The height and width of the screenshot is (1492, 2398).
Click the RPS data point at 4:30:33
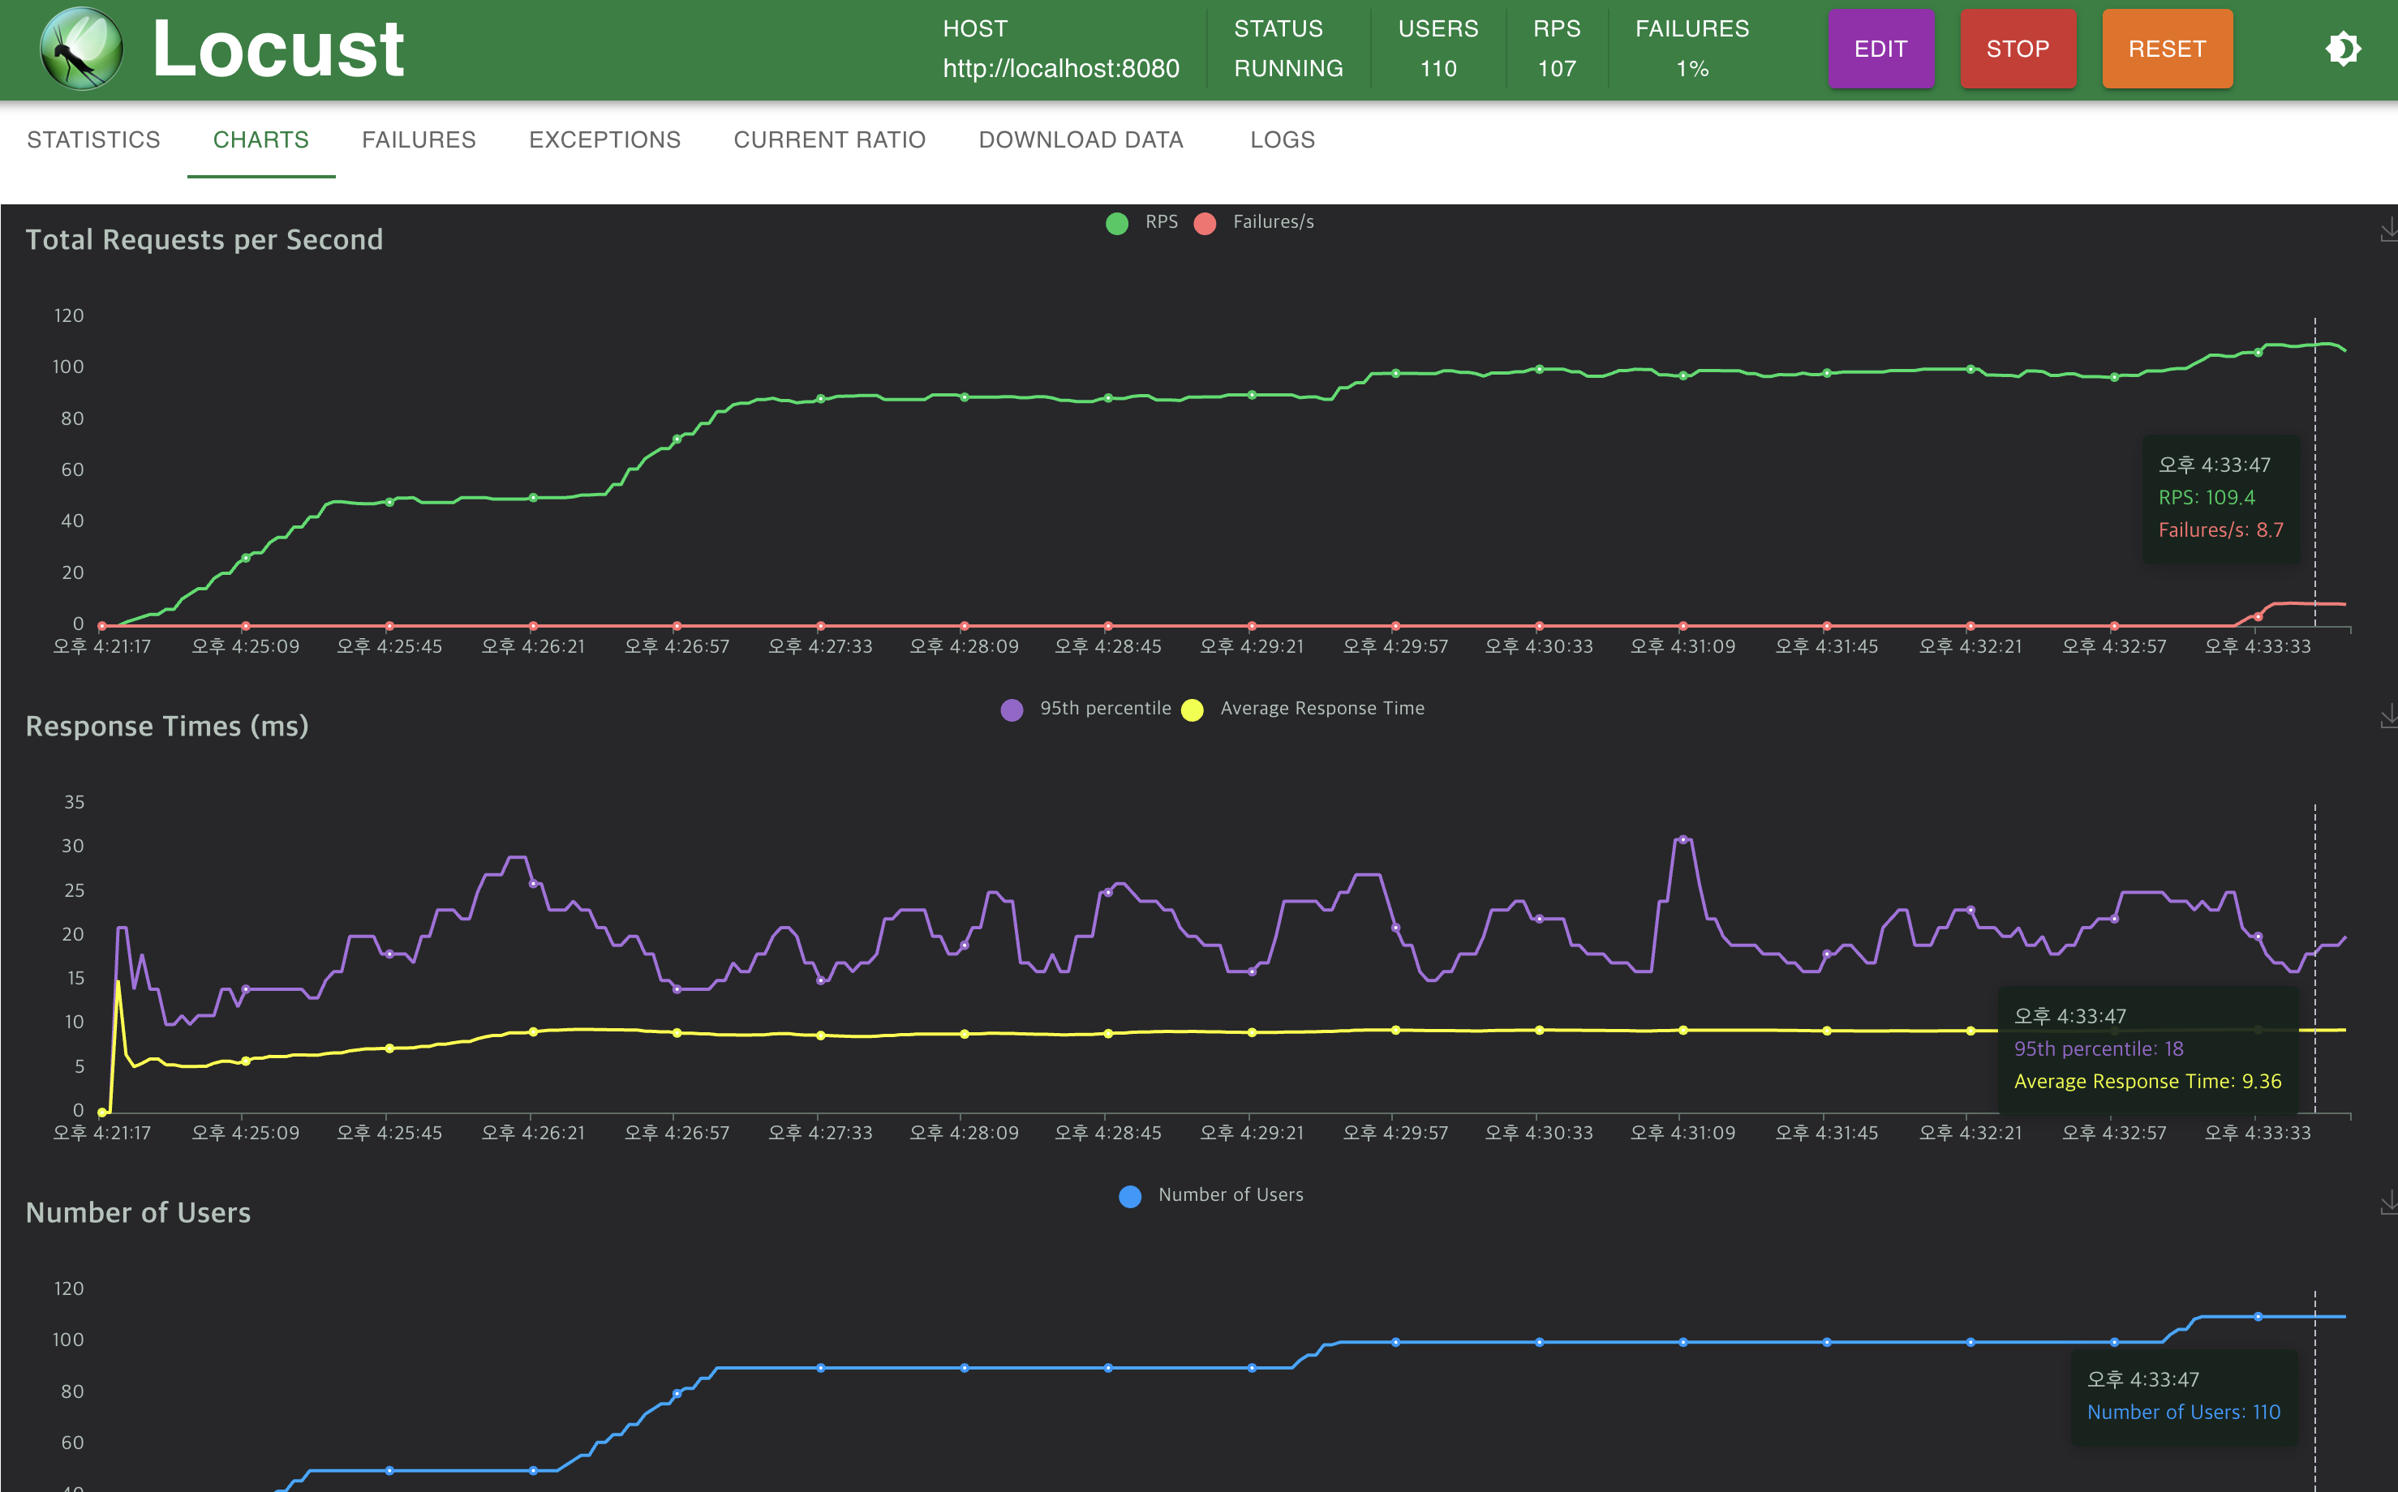coord(1539,369)
